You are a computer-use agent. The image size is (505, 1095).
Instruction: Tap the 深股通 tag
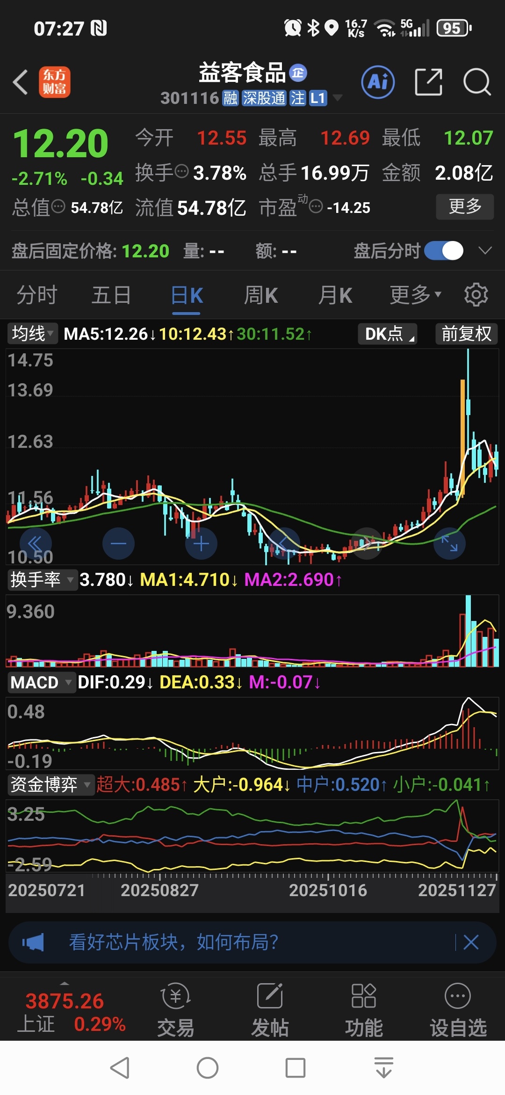(x=264, y=98)
